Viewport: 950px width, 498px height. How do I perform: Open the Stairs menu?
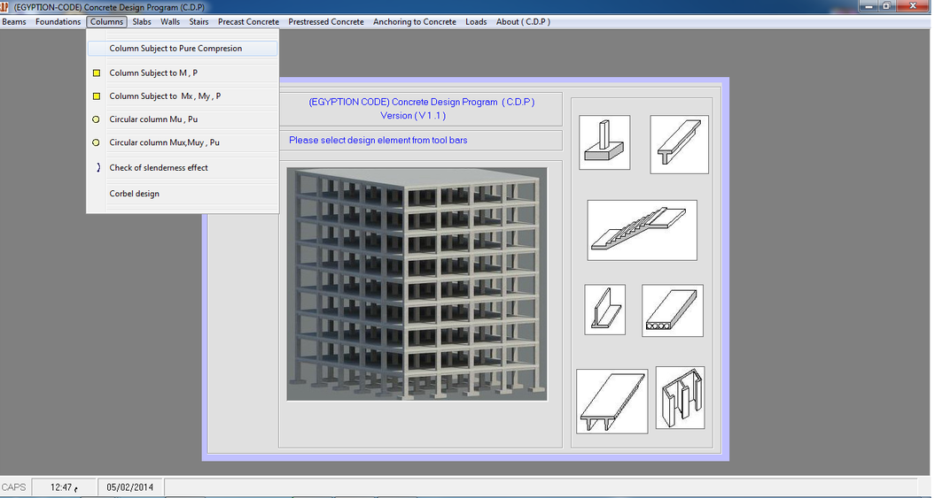click(x=199, y=22)
